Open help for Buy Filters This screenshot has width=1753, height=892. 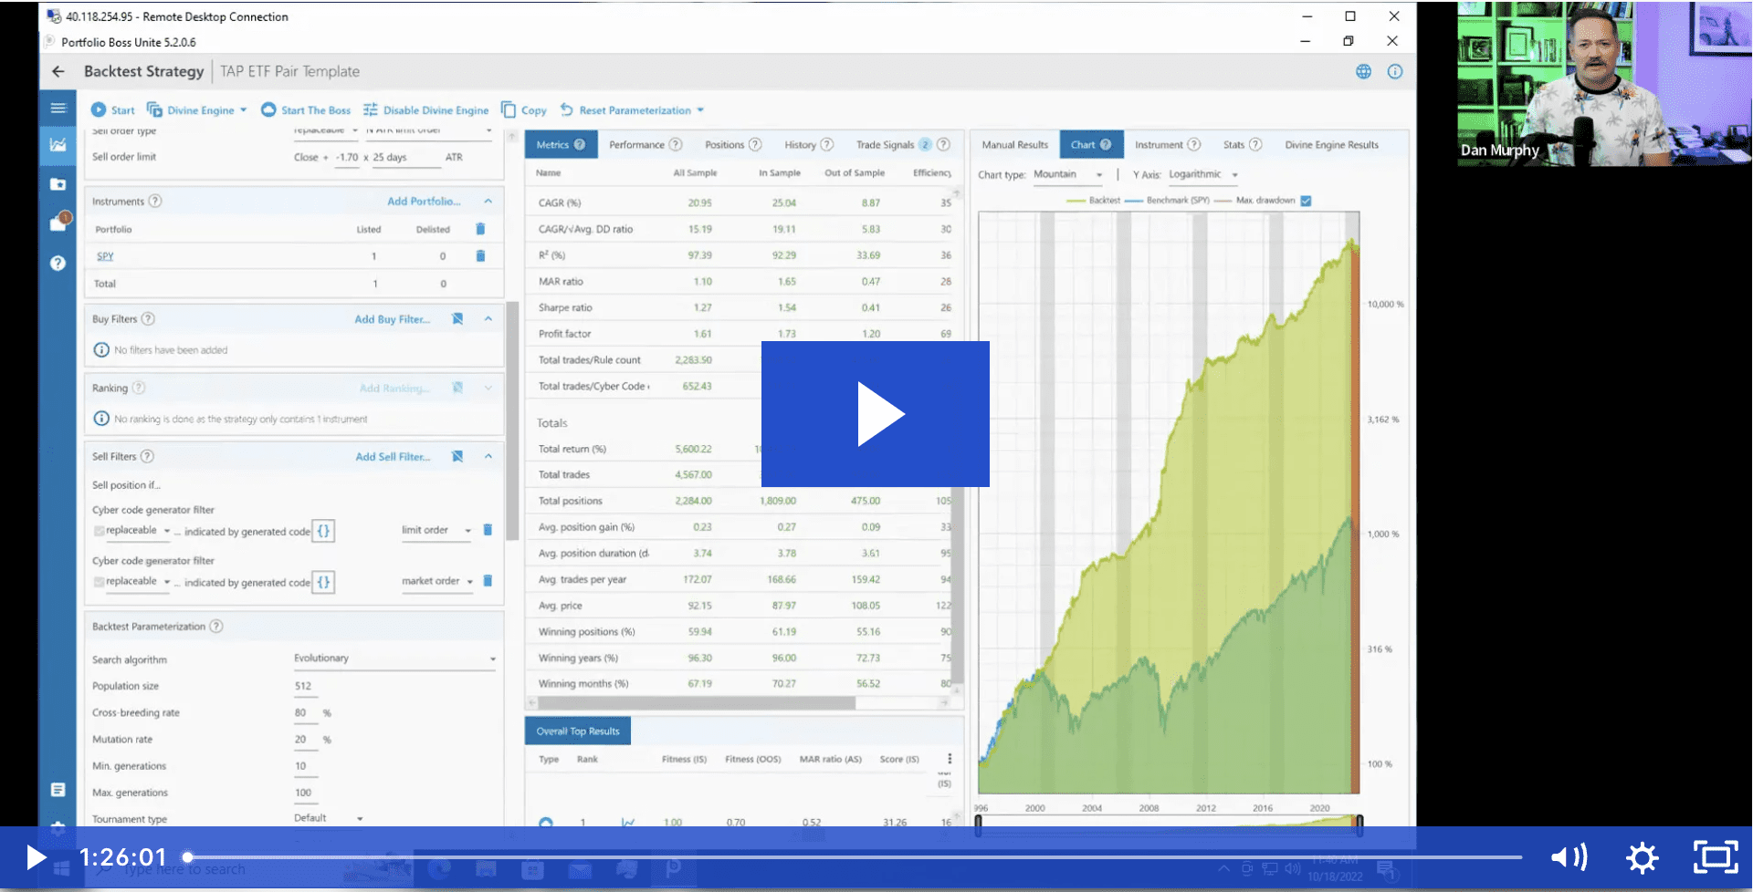click(x=148, y=319)
